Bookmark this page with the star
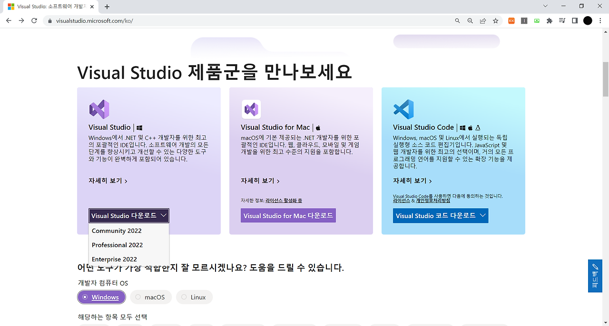The width and height of the screenshot is (609, 326). (495, 21)
